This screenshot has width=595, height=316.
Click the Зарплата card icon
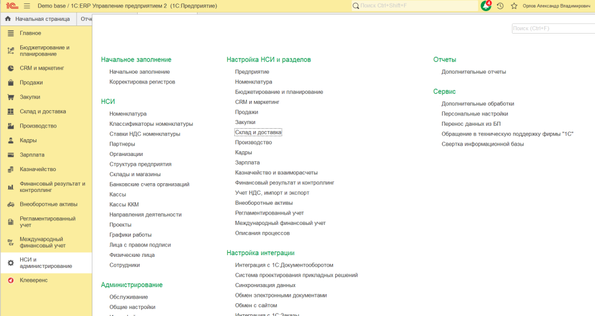(10, 155)
